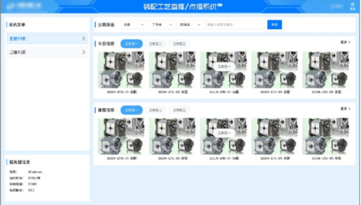The height and width of the screenshot is (205, 361).
Task: Select 工作区三 tab under 推荐视频
Action: [179, 110]
